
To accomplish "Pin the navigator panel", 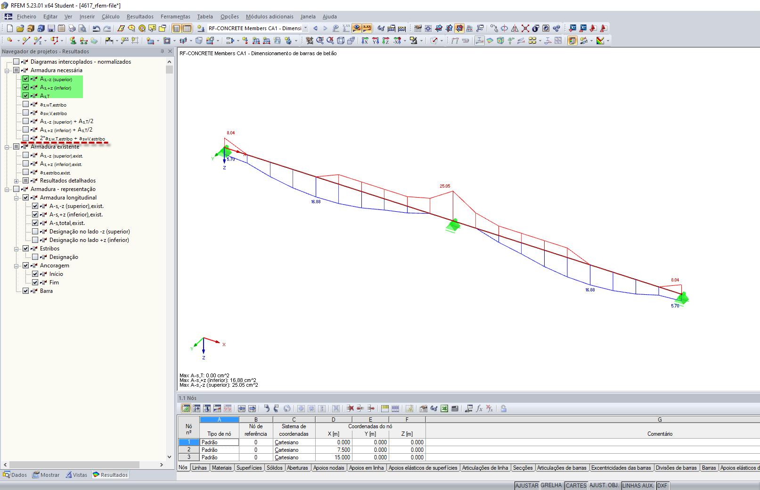I will point(162,51).
